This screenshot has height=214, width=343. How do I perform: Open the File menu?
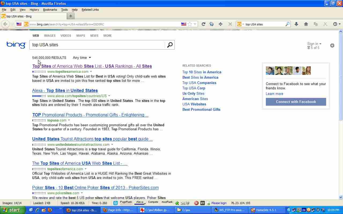pyautogui.click(x=4, y=10)
